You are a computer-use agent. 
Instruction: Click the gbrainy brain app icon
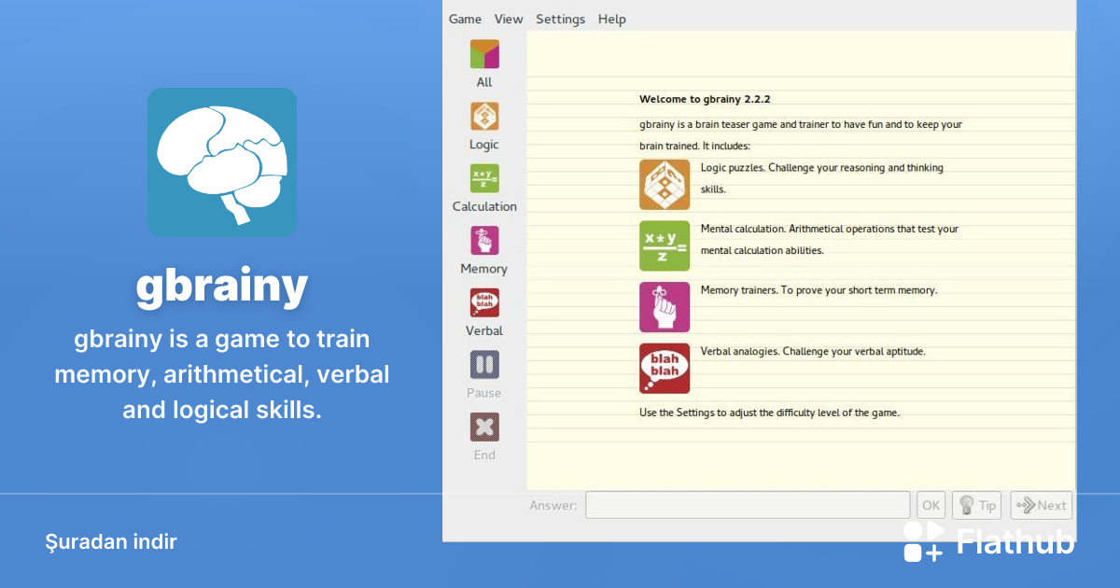222,161
